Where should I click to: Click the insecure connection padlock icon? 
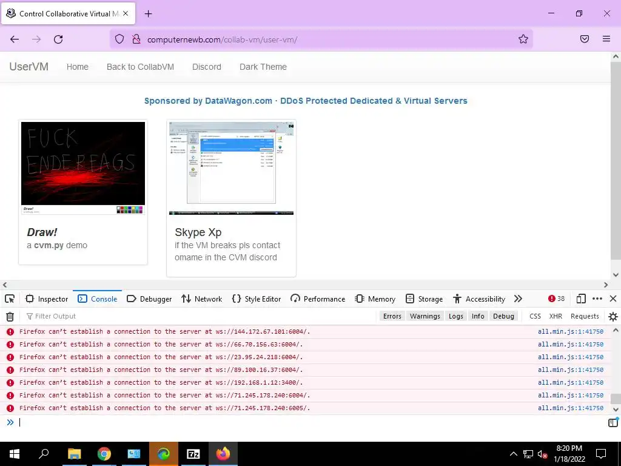pyautogui.click(x=136, y=39)
